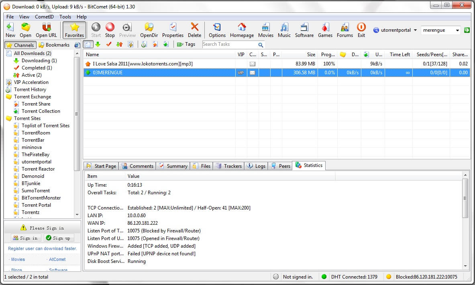Open the Forums icon
This screenshot has height=285, width=475.
pos(345,30)
